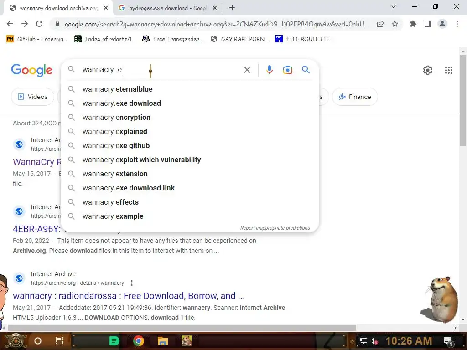The image size is (467, 350).
Task: Choose suggestion wannacry eternalblue
Action: 190,89
